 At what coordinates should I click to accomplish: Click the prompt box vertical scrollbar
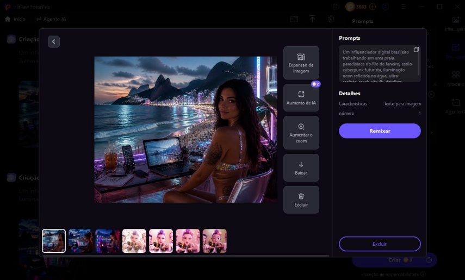click(x=418, y=64)
